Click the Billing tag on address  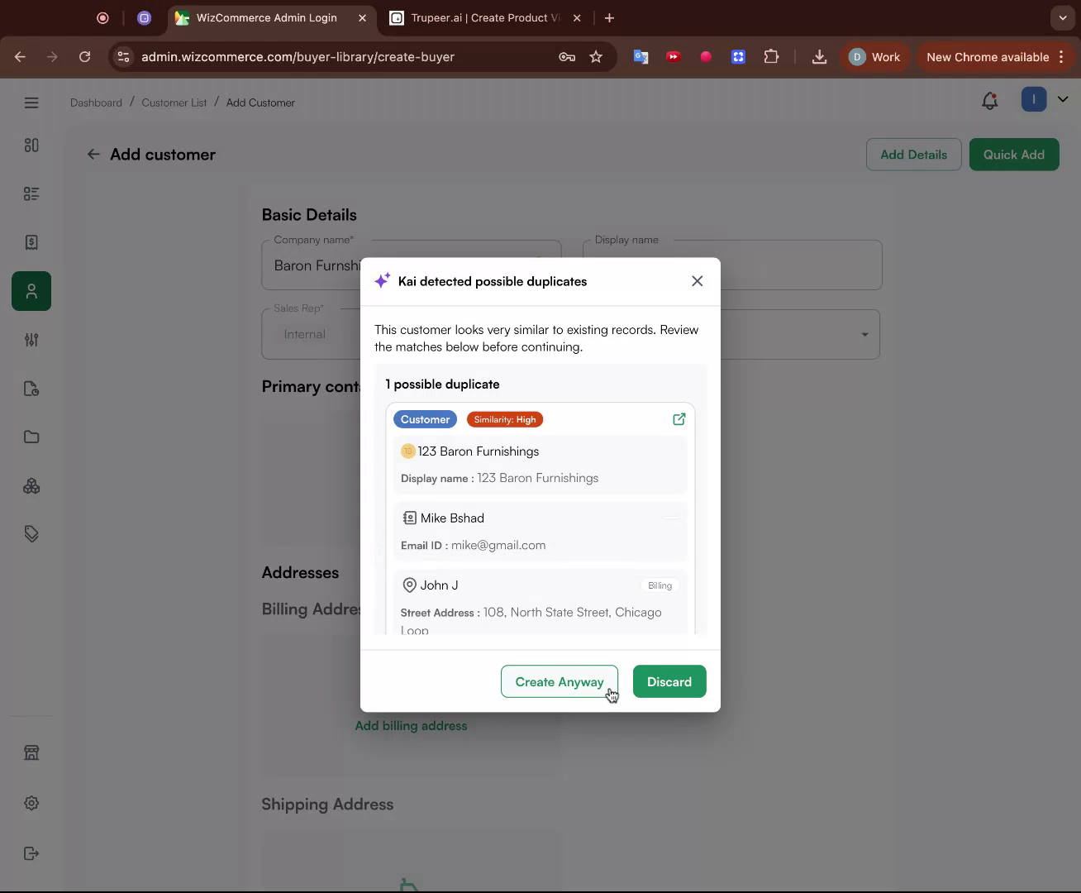coord(660,585)
